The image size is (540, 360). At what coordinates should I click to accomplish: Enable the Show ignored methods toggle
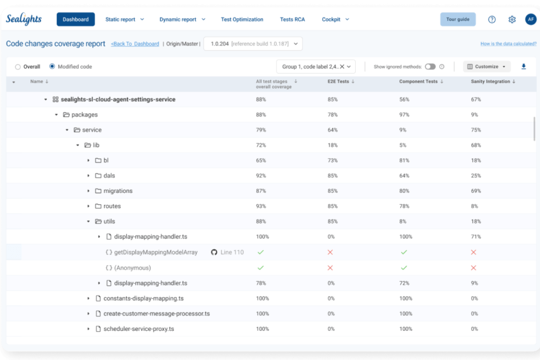point(430,67)
